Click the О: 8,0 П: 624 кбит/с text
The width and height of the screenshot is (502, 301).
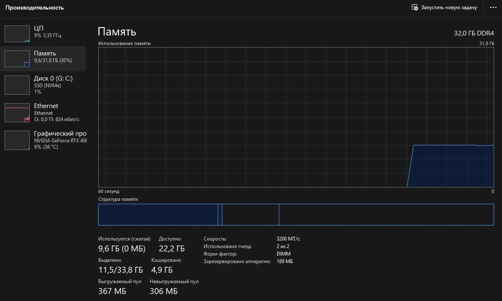pyautogui.click(x=57, y=119)
